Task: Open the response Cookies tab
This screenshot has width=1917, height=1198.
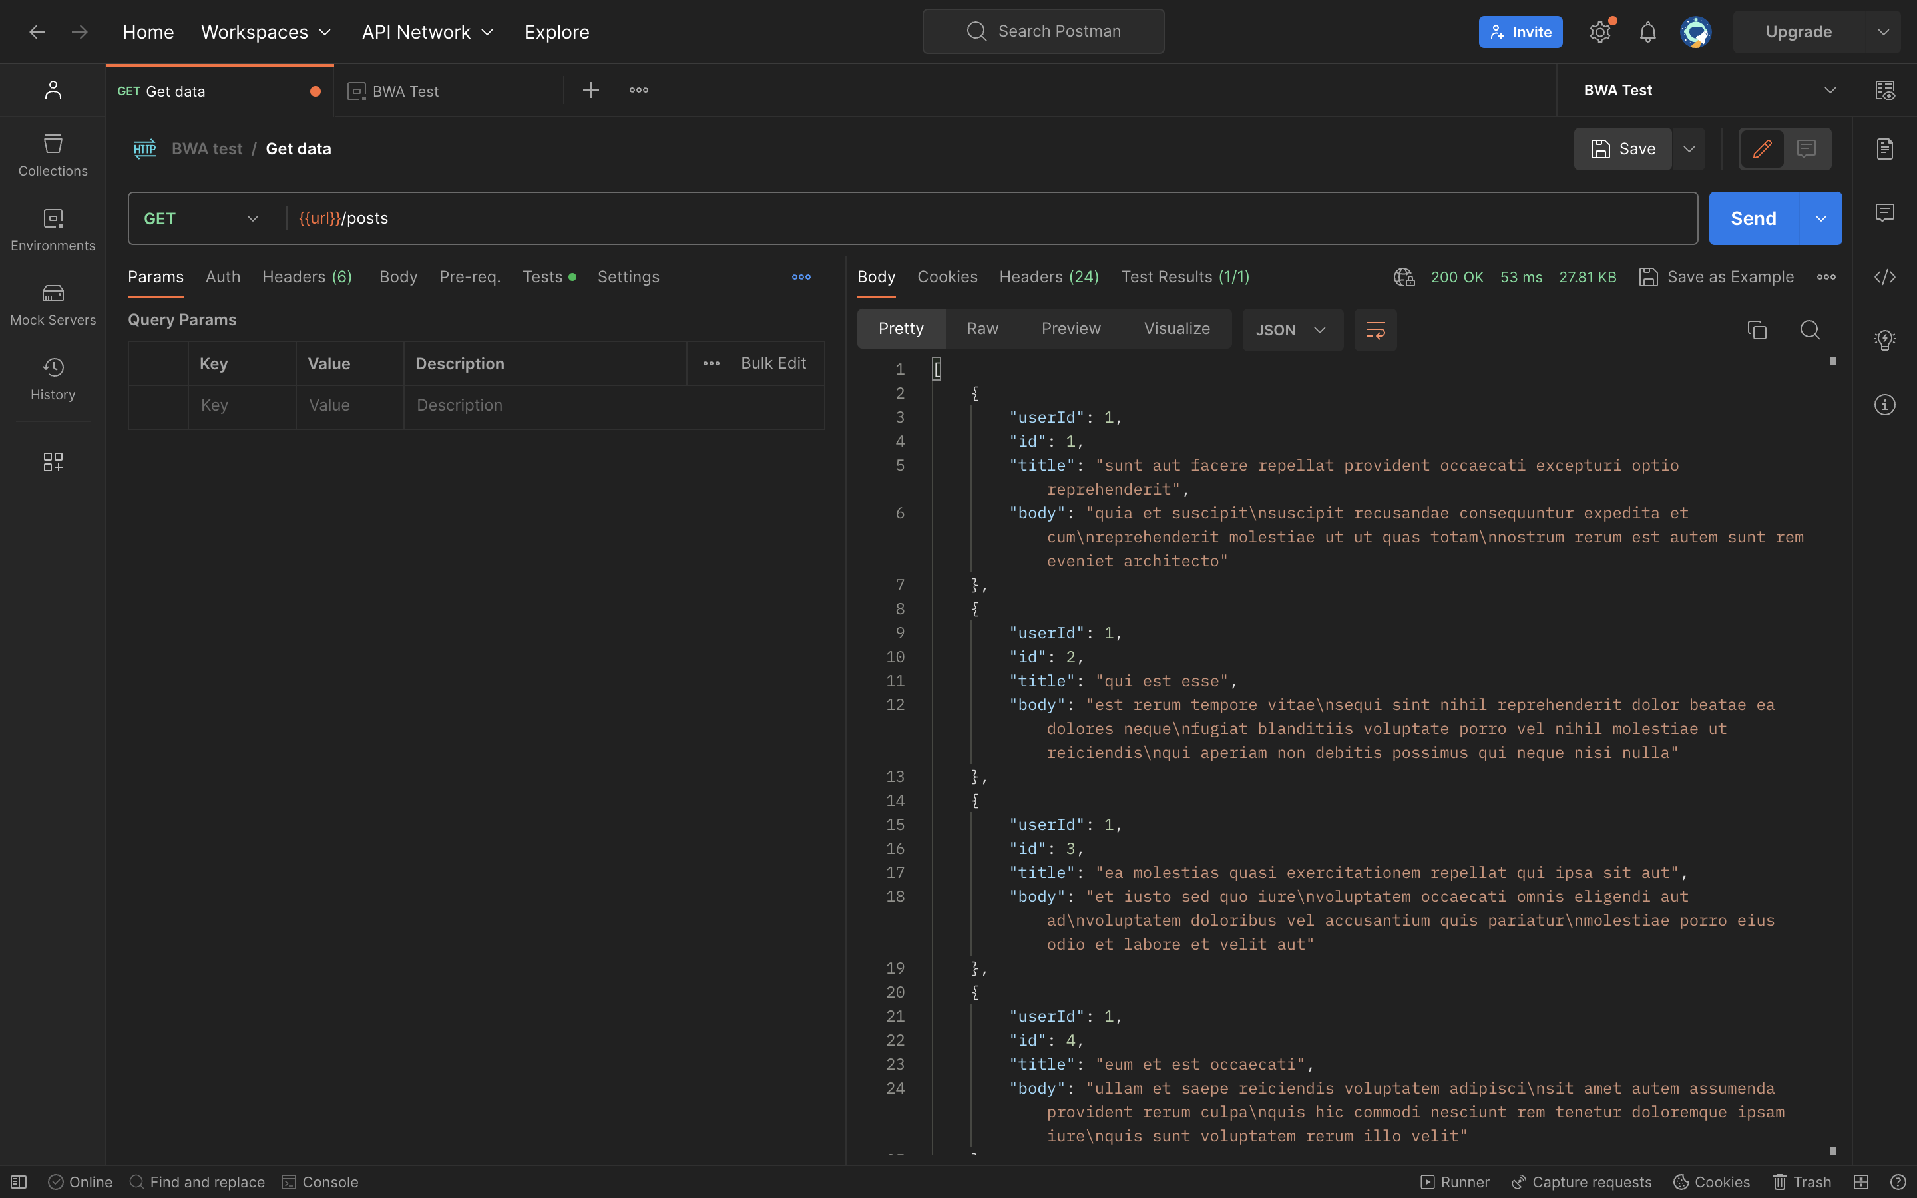Action: click(x=947, y=276)
